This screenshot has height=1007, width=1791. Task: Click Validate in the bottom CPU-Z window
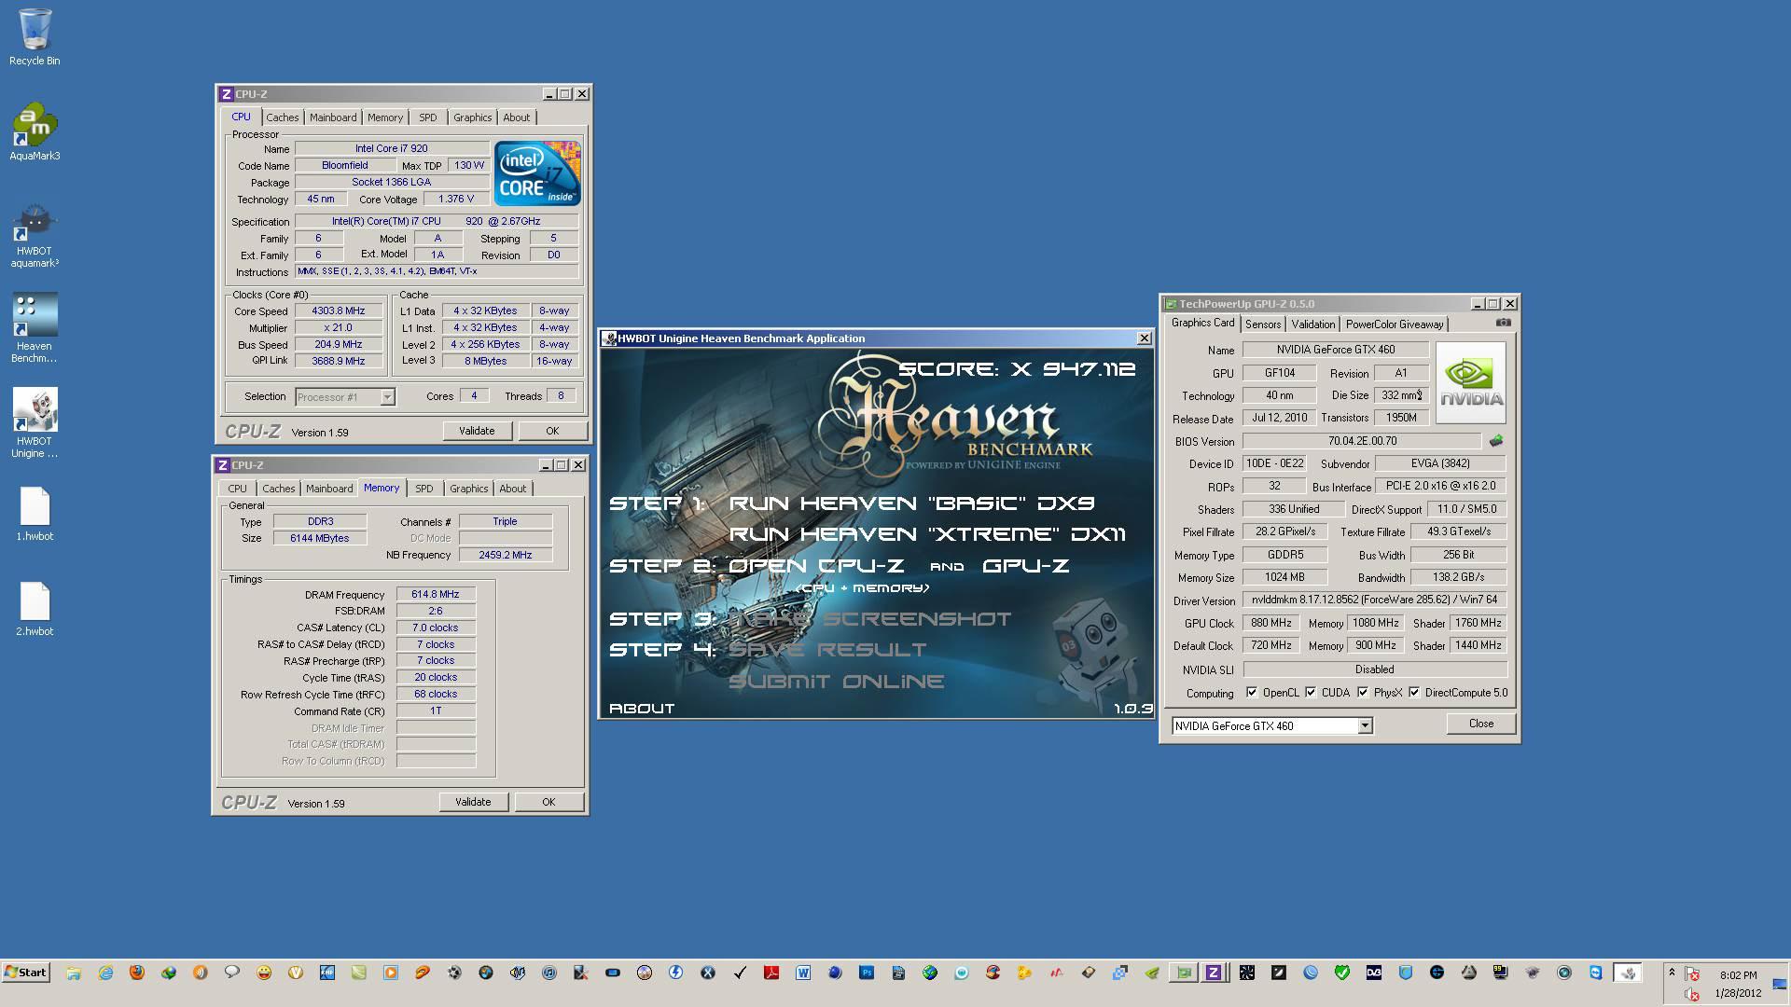click(473, 802)
